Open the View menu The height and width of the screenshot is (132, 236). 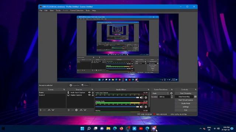pyautogui.click(x=52, y=11)
